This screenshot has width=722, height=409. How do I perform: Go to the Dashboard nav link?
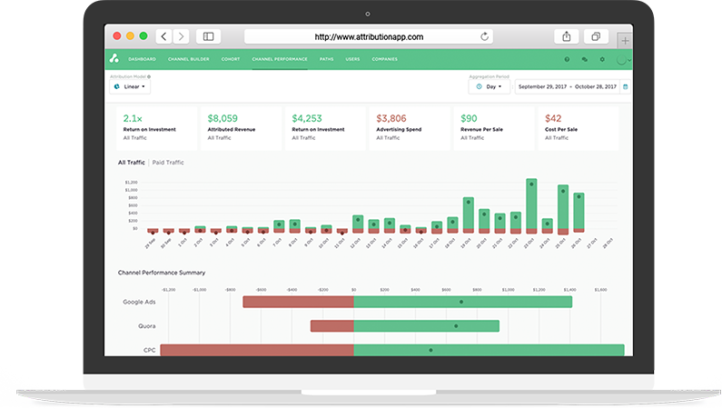(142, 59)
